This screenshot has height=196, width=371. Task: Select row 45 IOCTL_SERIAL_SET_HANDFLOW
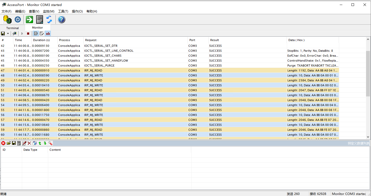point(169,61)
